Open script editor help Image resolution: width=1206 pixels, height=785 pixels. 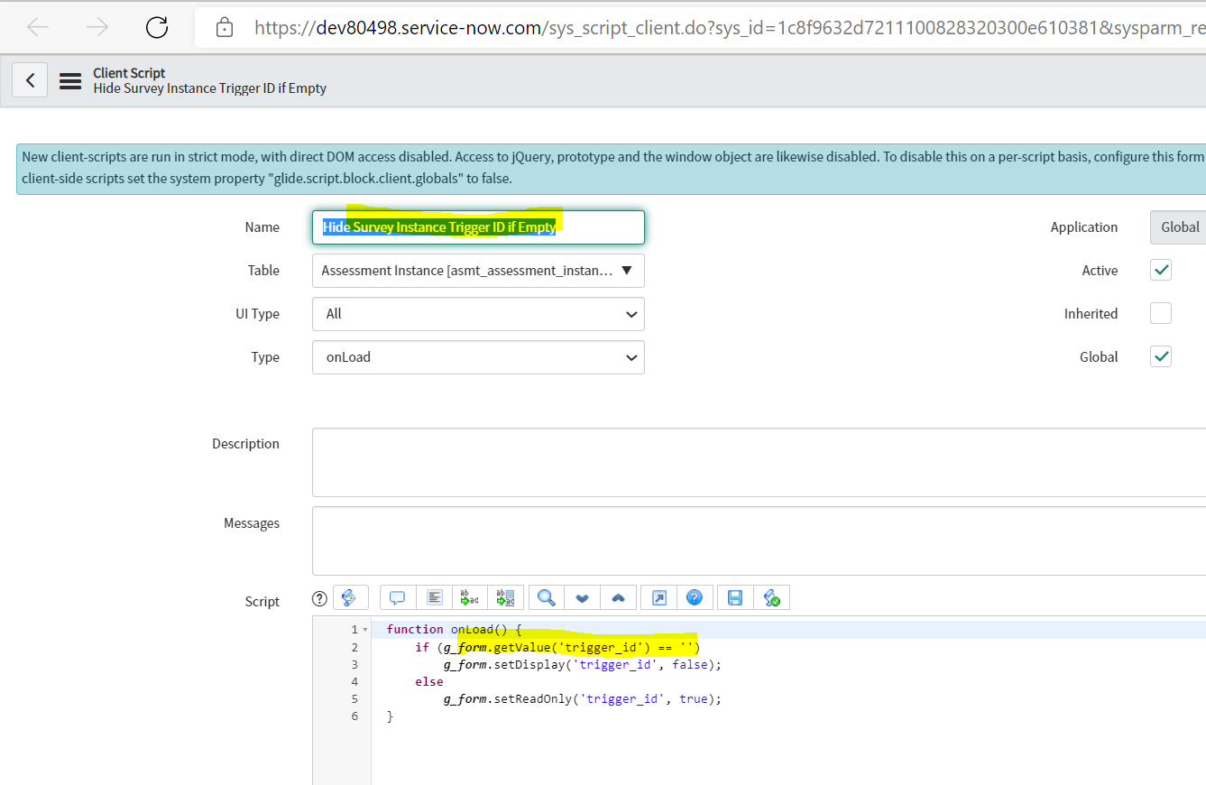694,597
